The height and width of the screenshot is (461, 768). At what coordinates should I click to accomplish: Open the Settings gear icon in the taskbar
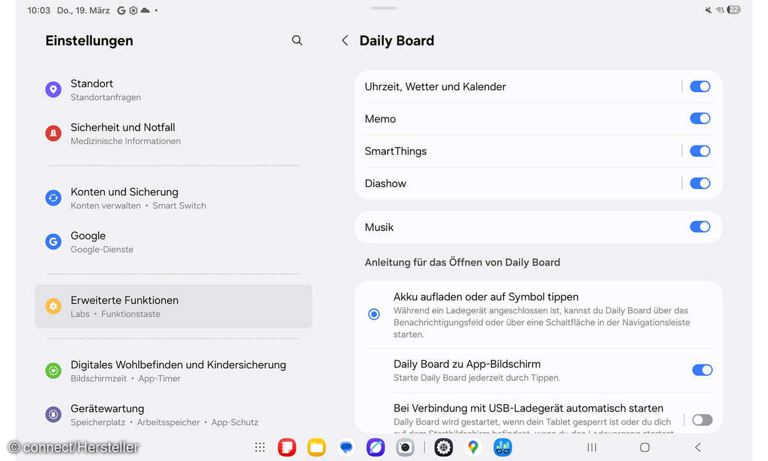point(444,447)
